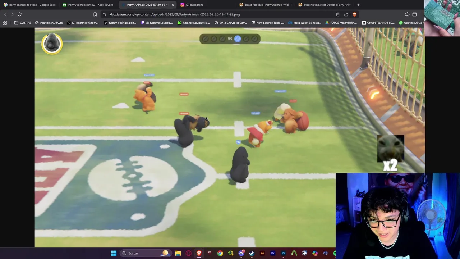
Task: Open the Meta Quest 3S resta bookmark
Action: click(x=305, y=23)
